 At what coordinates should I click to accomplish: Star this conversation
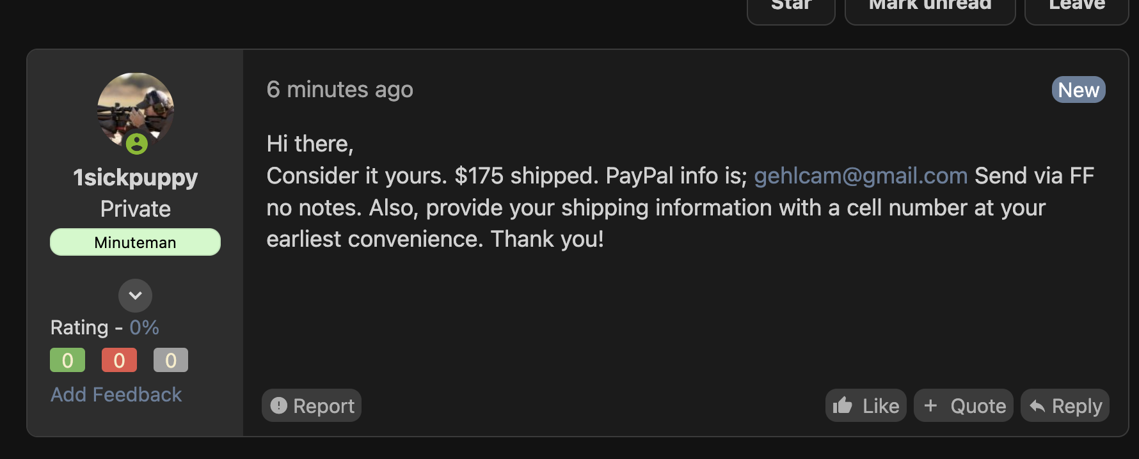coord(791,6)
